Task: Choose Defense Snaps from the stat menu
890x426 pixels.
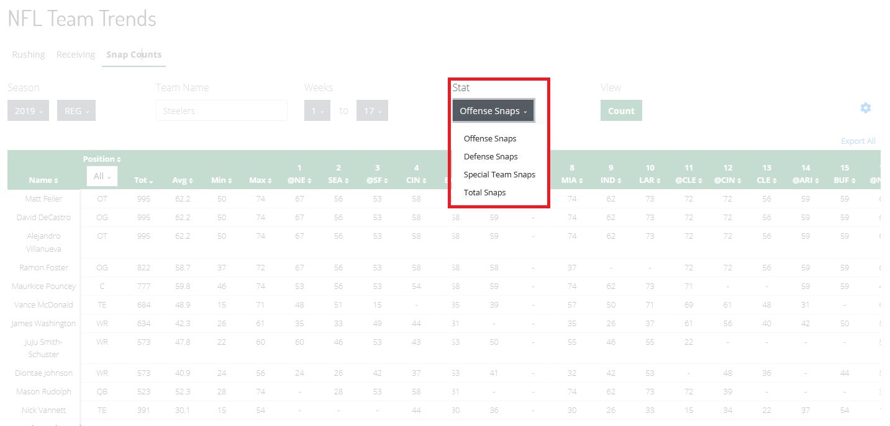Action: [491, 156]
